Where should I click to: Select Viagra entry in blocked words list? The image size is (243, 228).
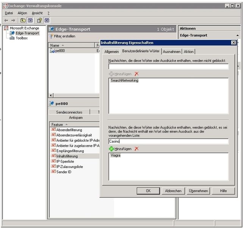(115, 155)
